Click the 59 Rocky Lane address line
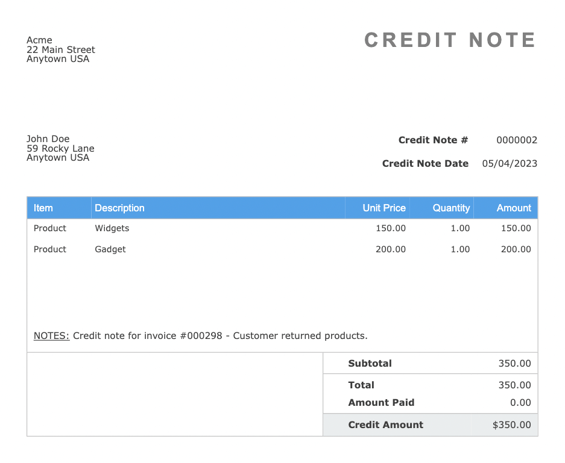The height and width of the screenshot is (463, 565). pos(60,148)
